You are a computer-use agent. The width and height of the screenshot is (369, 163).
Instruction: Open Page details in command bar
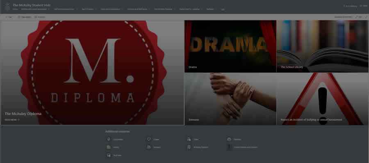coord(25,17)
